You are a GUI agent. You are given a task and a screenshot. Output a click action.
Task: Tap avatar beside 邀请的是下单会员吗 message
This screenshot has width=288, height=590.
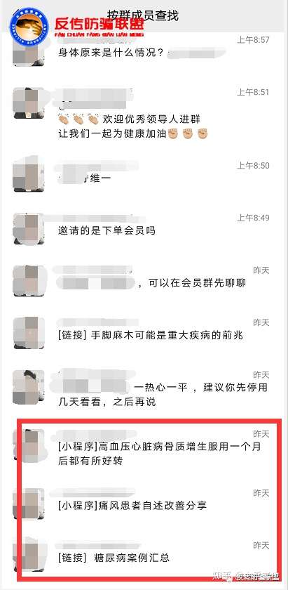28,229
